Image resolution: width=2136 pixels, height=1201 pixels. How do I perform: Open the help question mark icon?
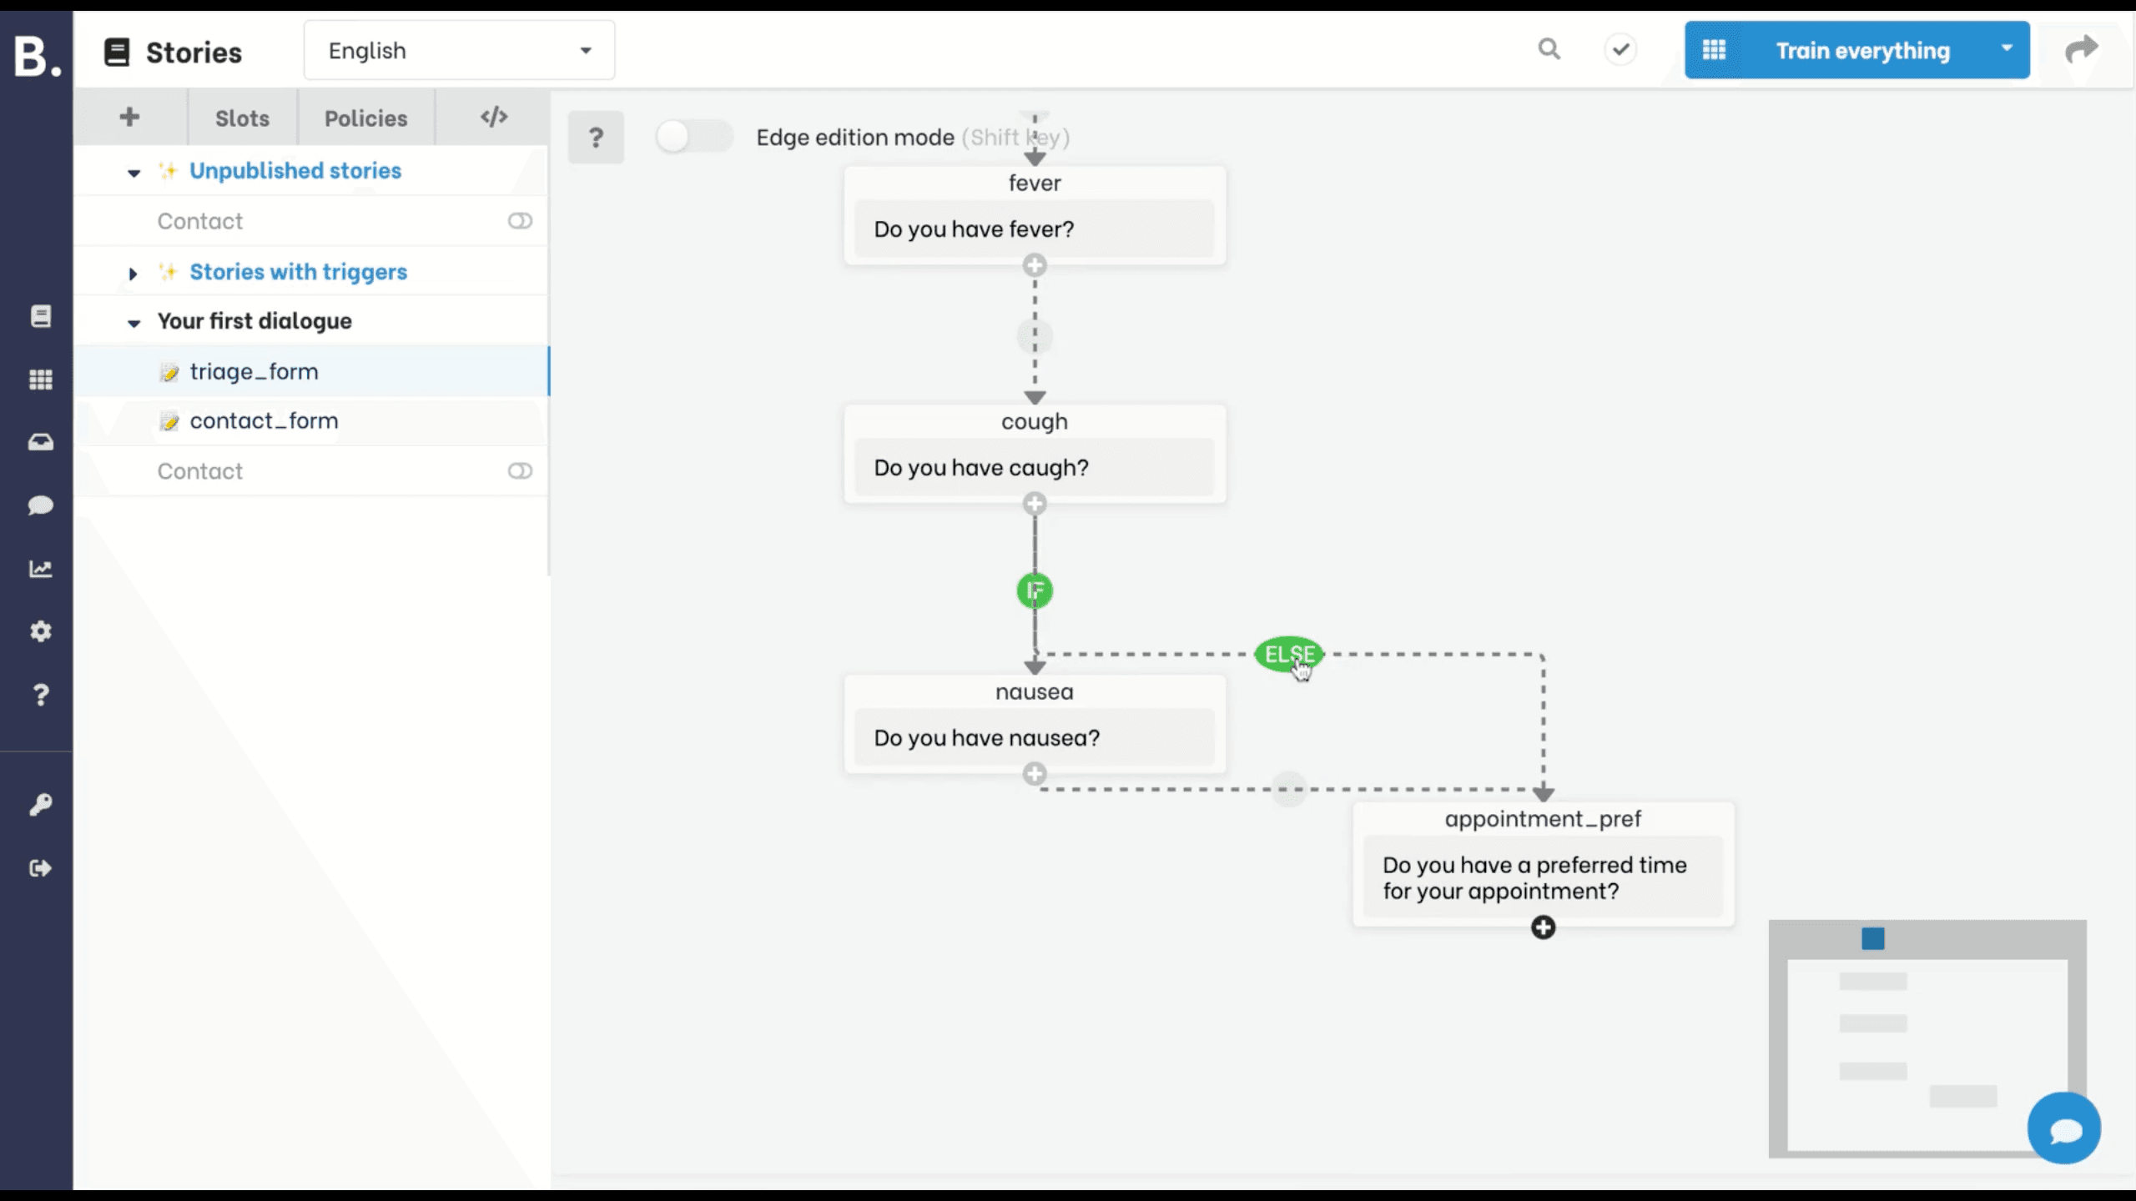tap(41, 695)
